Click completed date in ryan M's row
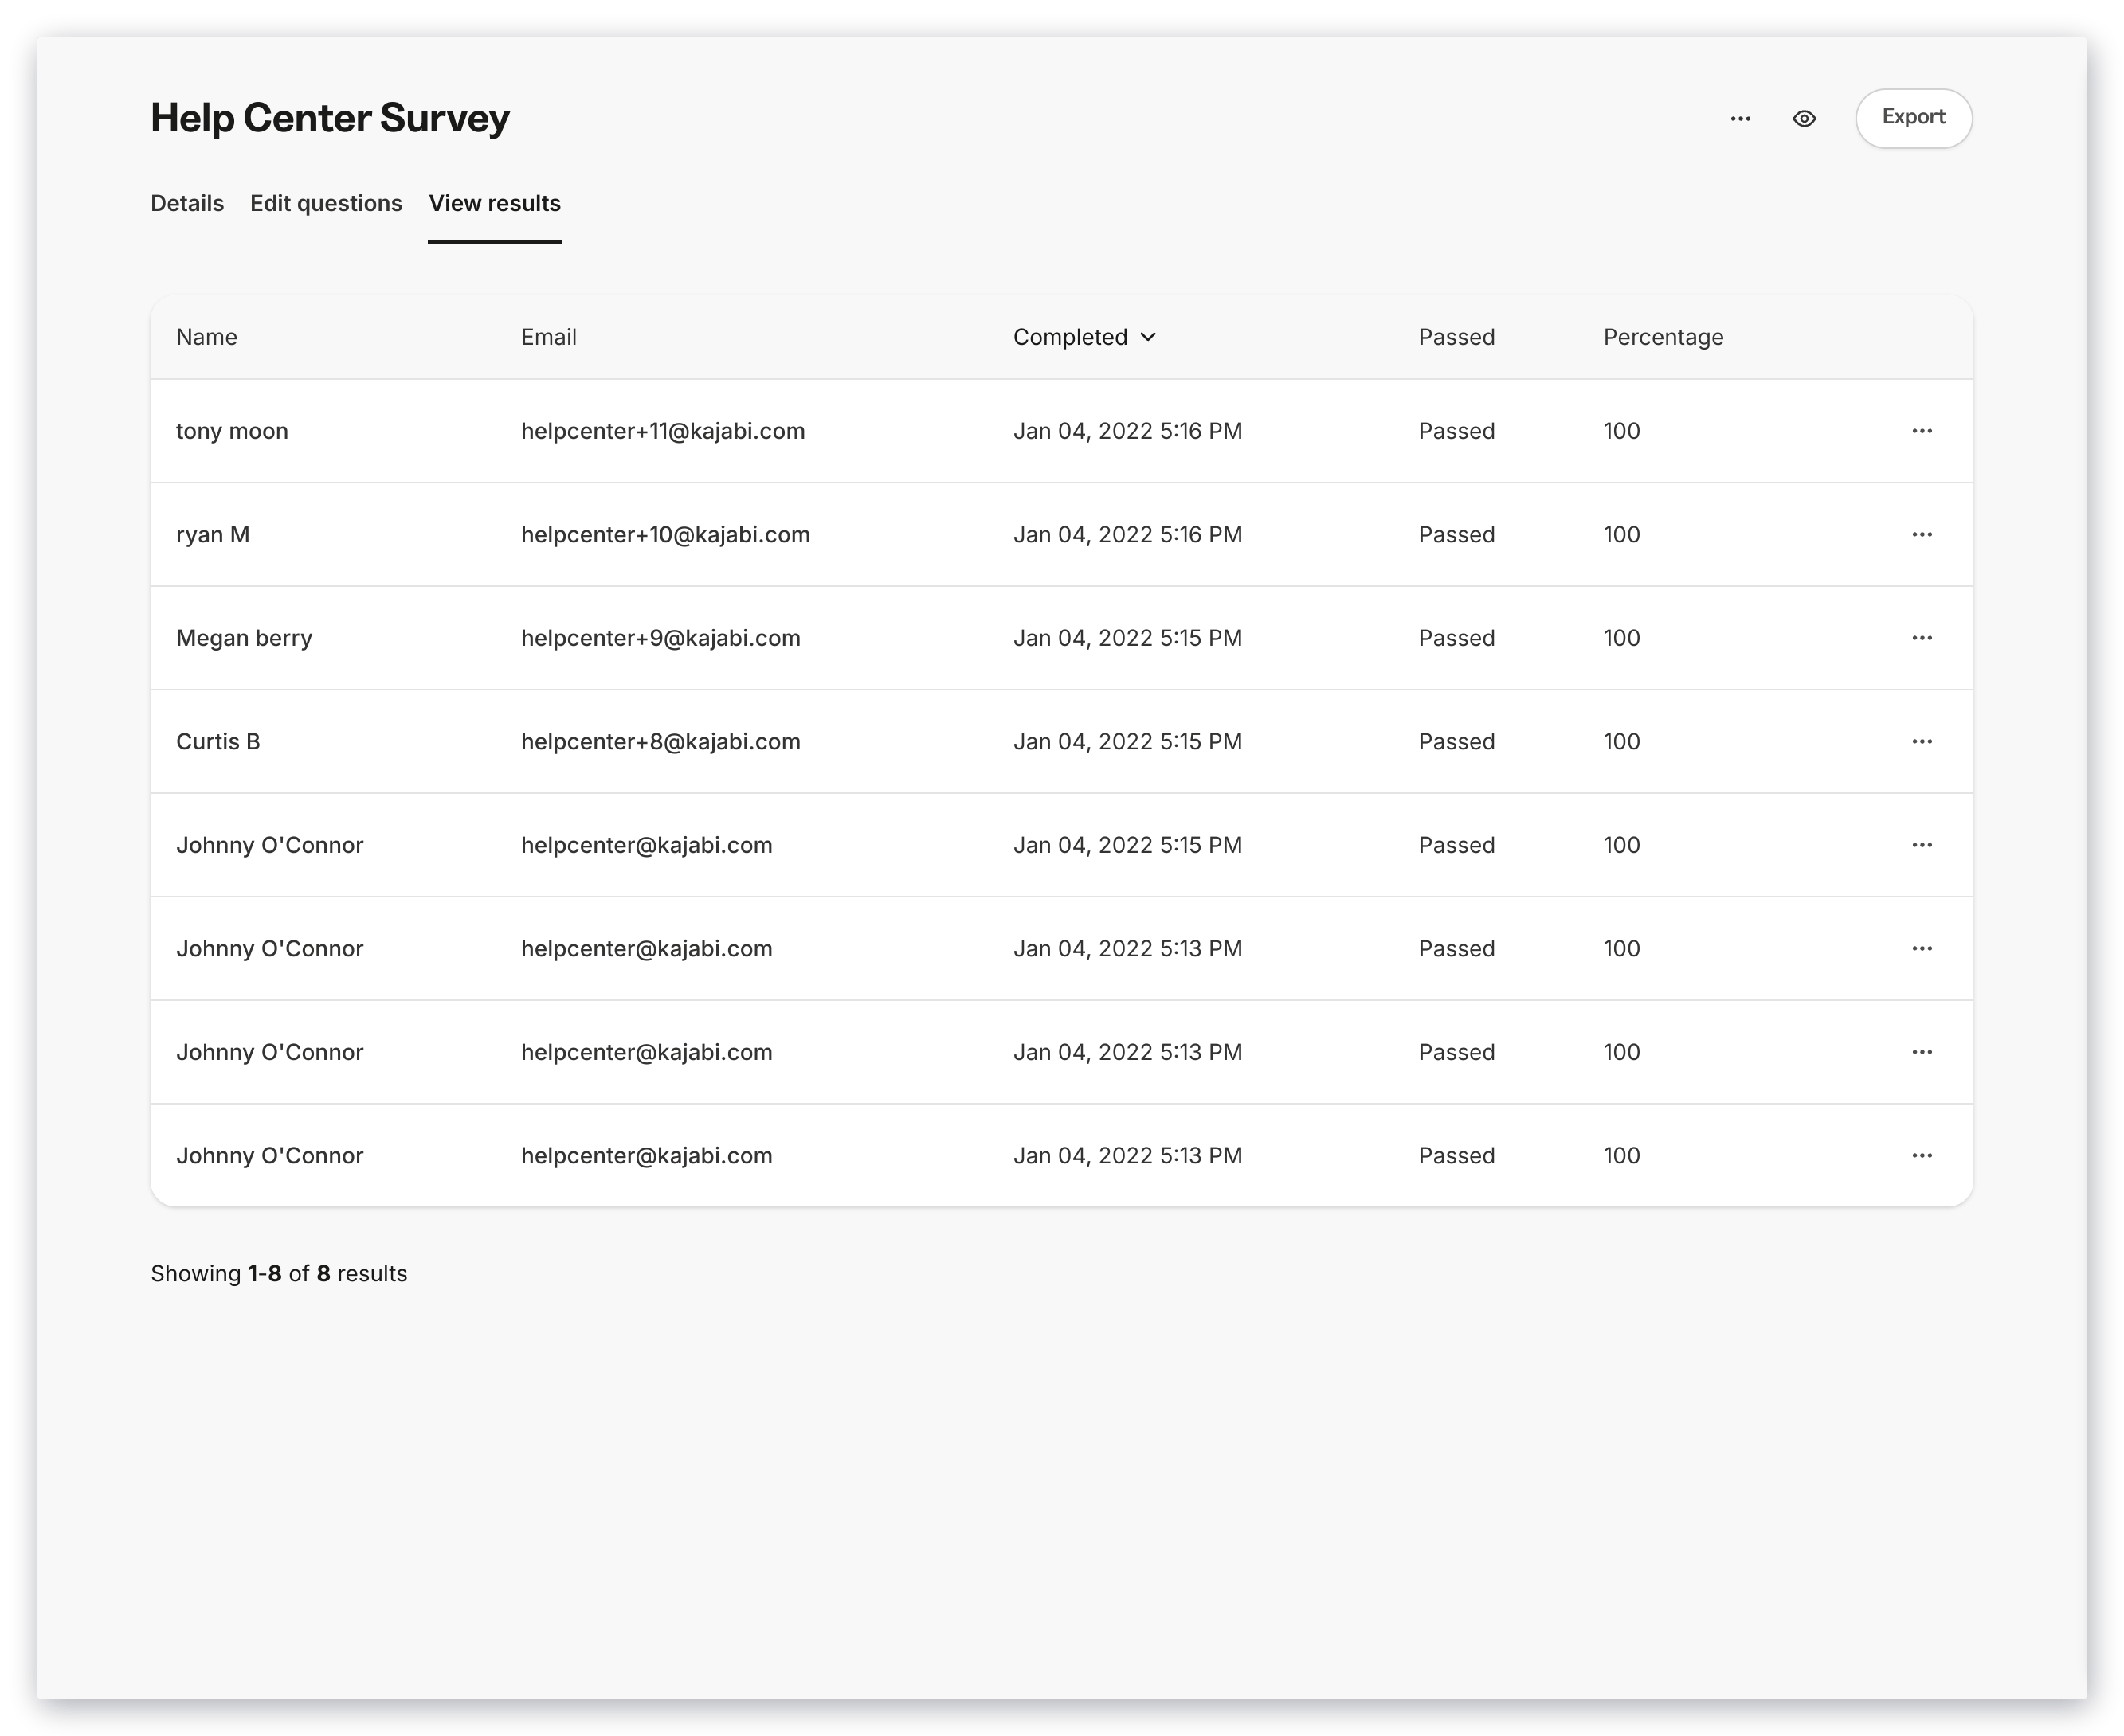Screen dimensions: 2124x1736 1127,534
